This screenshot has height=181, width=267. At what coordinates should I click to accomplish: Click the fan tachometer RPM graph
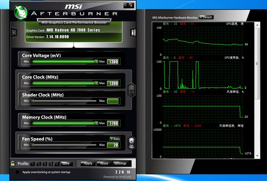pyautogui.click(x=203, y=143)
